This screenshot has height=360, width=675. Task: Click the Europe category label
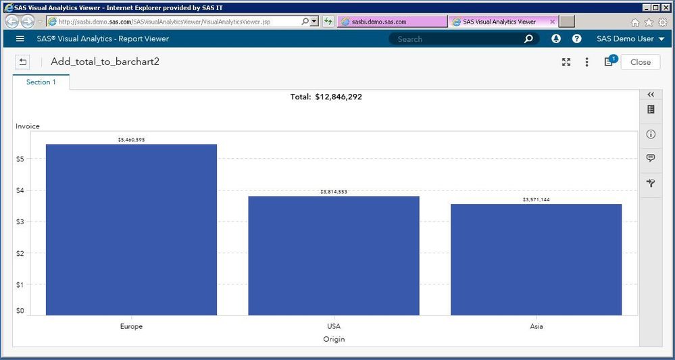pyautogui.click(x=131, y=326)
